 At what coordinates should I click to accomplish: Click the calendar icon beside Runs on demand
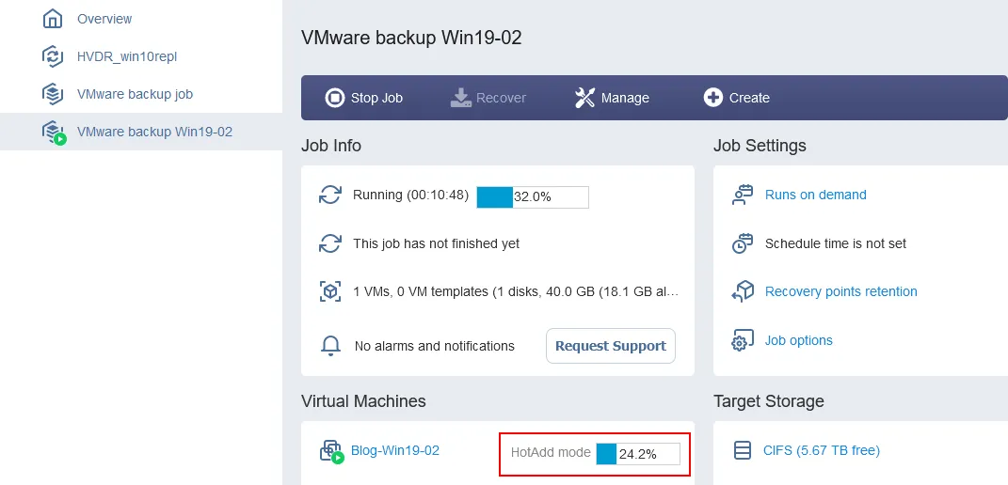(x=743, y=196)
